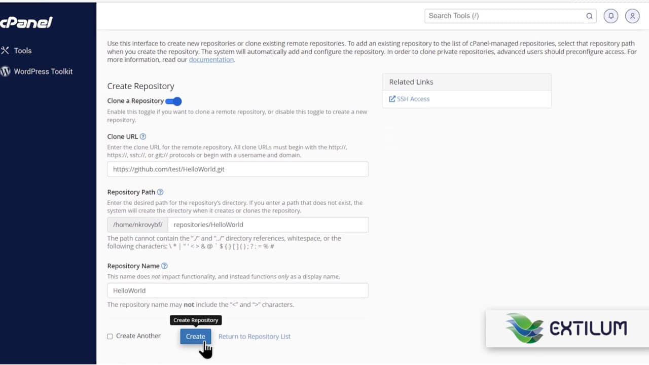Open notifications via the bell icon

(x=610, y=16)
